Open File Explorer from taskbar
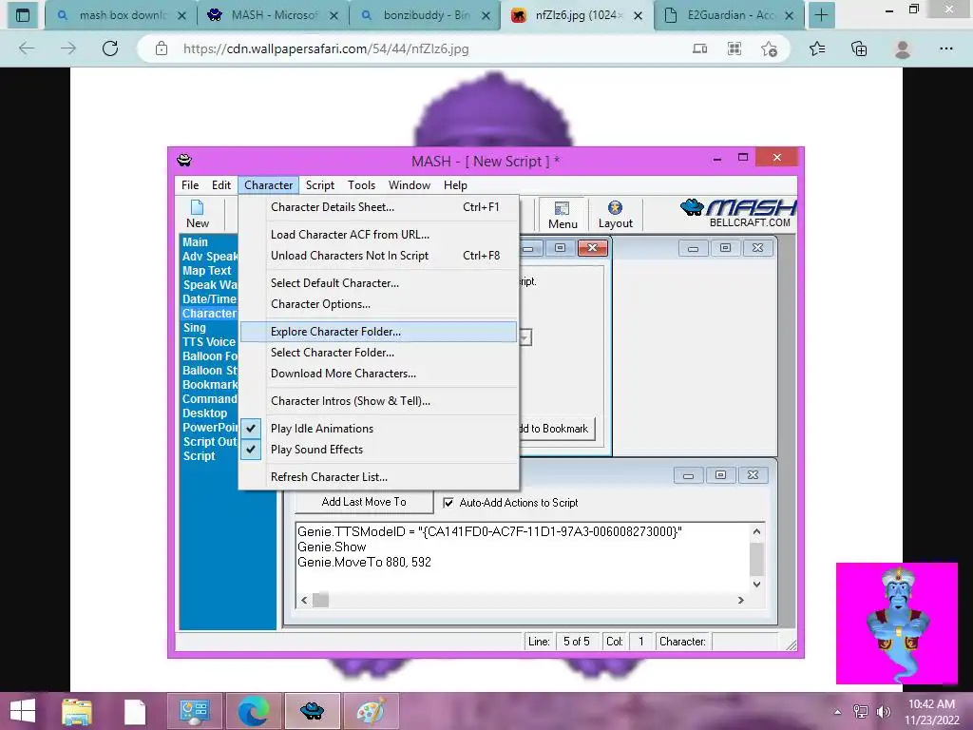This screenshot has height=730, width=973. [77, 711]
